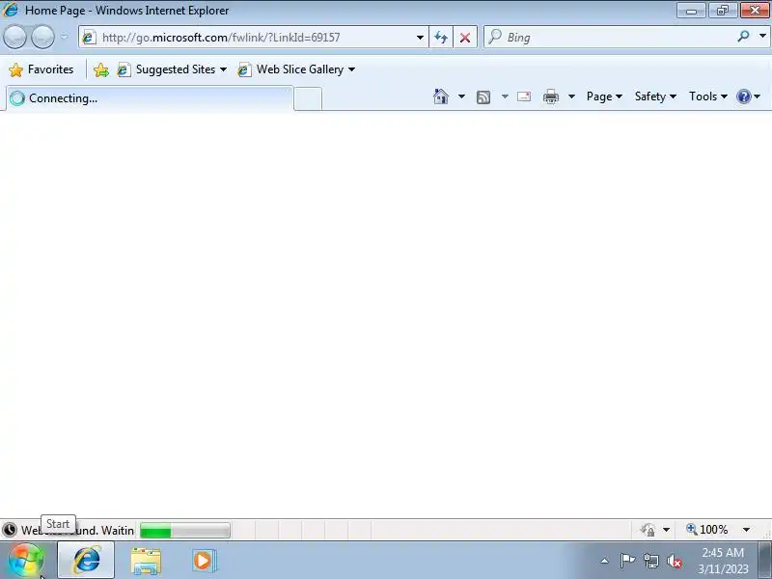Click the green page load progress bar
Viewport: 772px width, 579px height.
(x=185, y=530)
